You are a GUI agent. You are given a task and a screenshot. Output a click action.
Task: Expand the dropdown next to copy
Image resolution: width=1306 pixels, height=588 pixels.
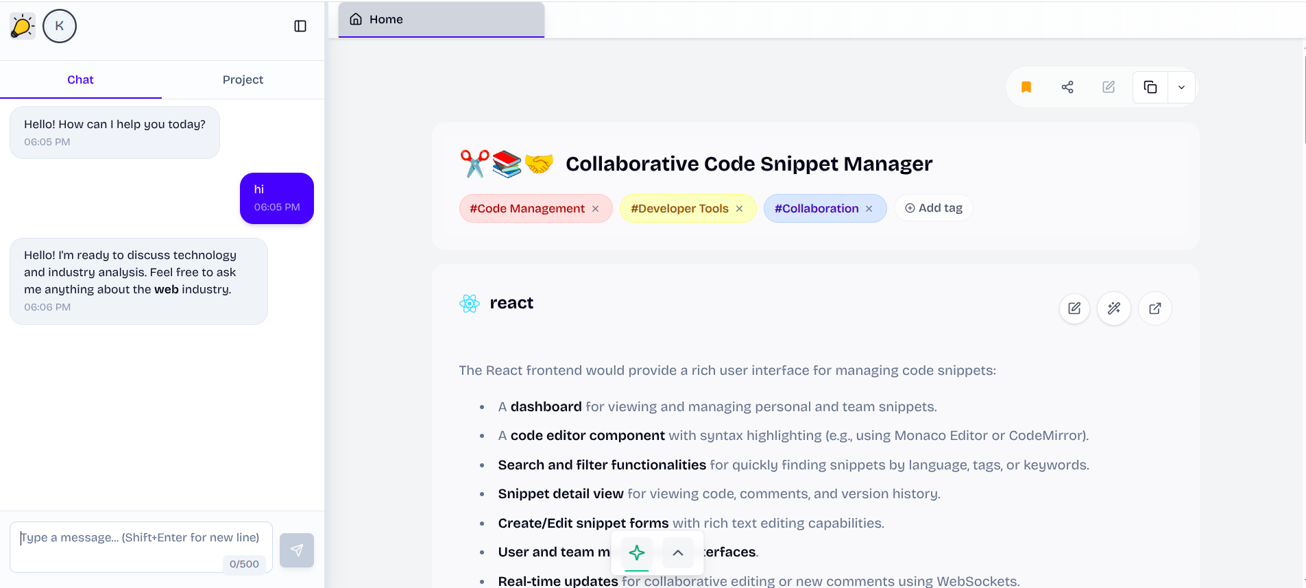click(1181, 87)
